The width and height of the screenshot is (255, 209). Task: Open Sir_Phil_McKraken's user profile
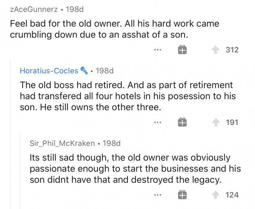(x=62, y=143)
